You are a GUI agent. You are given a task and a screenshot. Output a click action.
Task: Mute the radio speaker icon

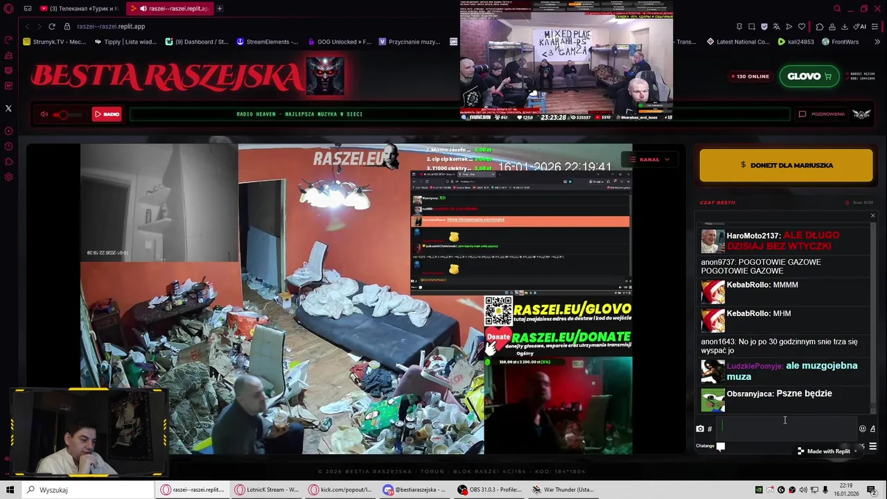click(x=44, y=114)
